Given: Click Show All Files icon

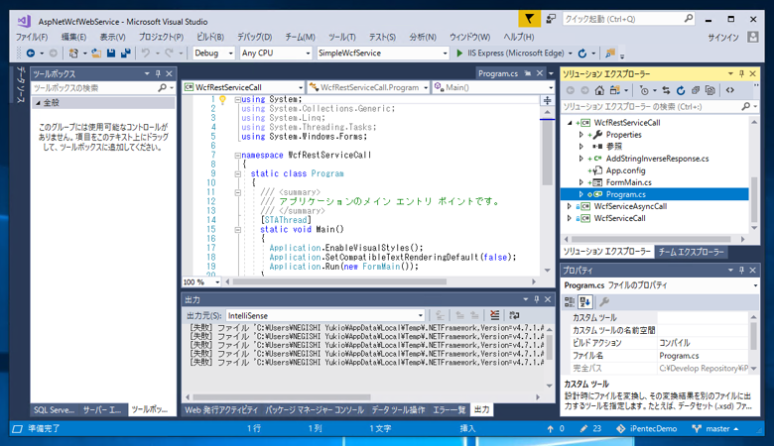Looking at the screenshot, I should click(709, 90).
